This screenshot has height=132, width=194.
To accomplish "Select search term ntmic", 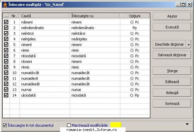I will click(25, 67).
